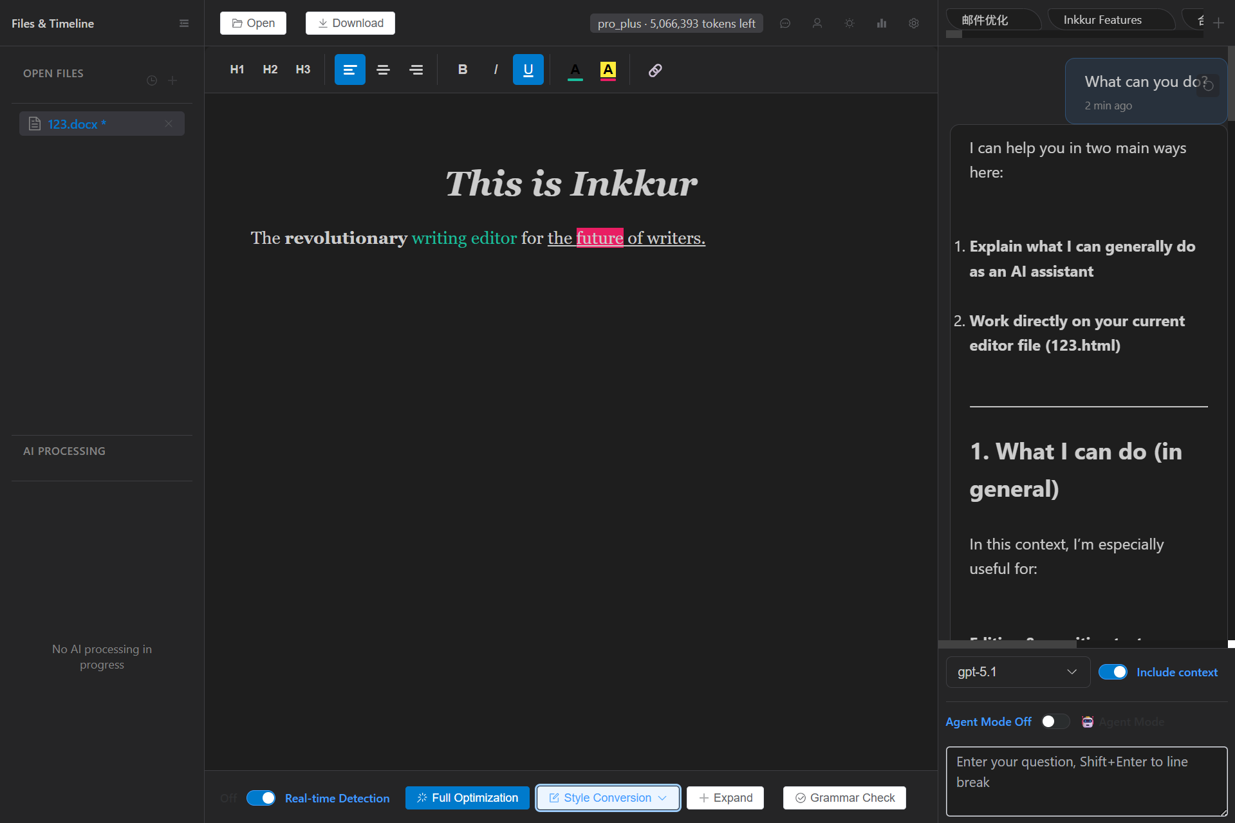This screenshot has width=1235, height=823.
Task: Open settings with the gear icon
Action: pyautogui.click(x=914, y=23)
